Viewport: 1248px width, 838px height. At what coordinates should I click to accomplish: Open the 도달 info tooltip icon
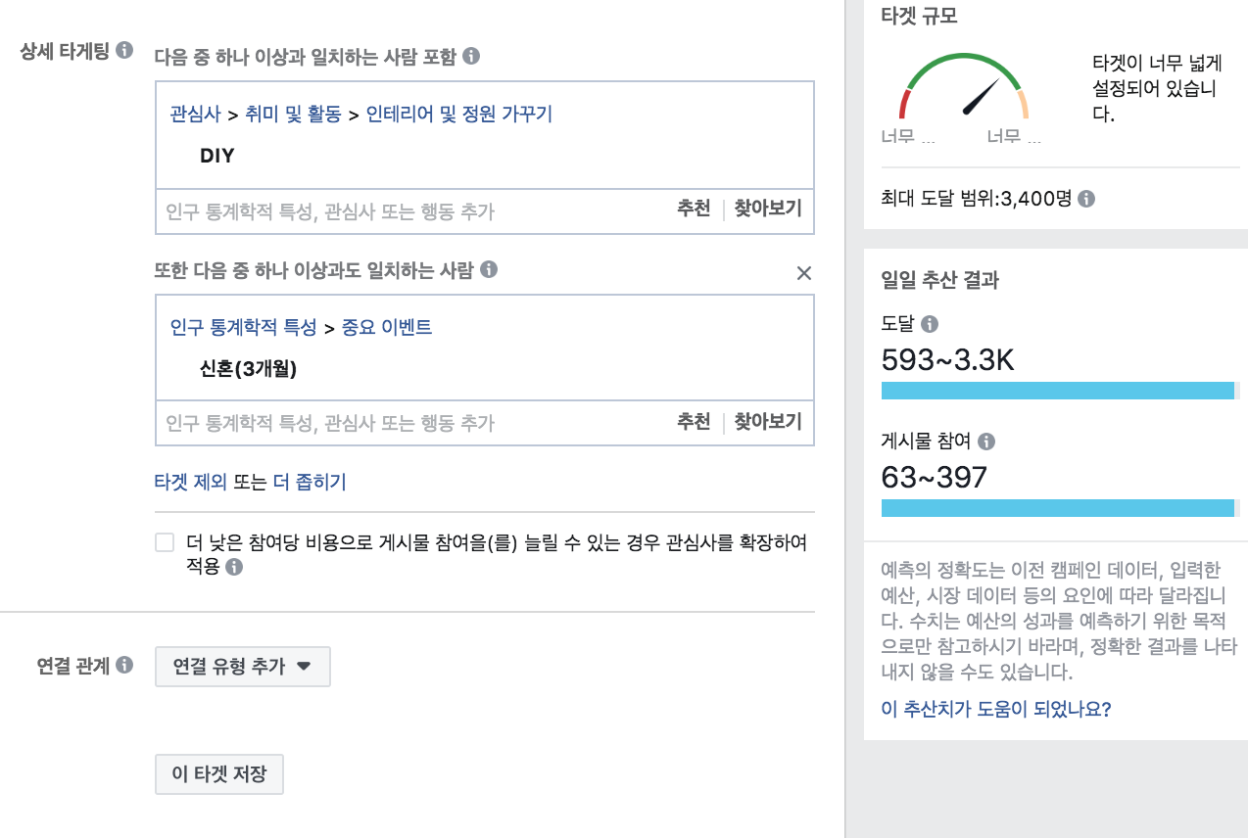929,326
